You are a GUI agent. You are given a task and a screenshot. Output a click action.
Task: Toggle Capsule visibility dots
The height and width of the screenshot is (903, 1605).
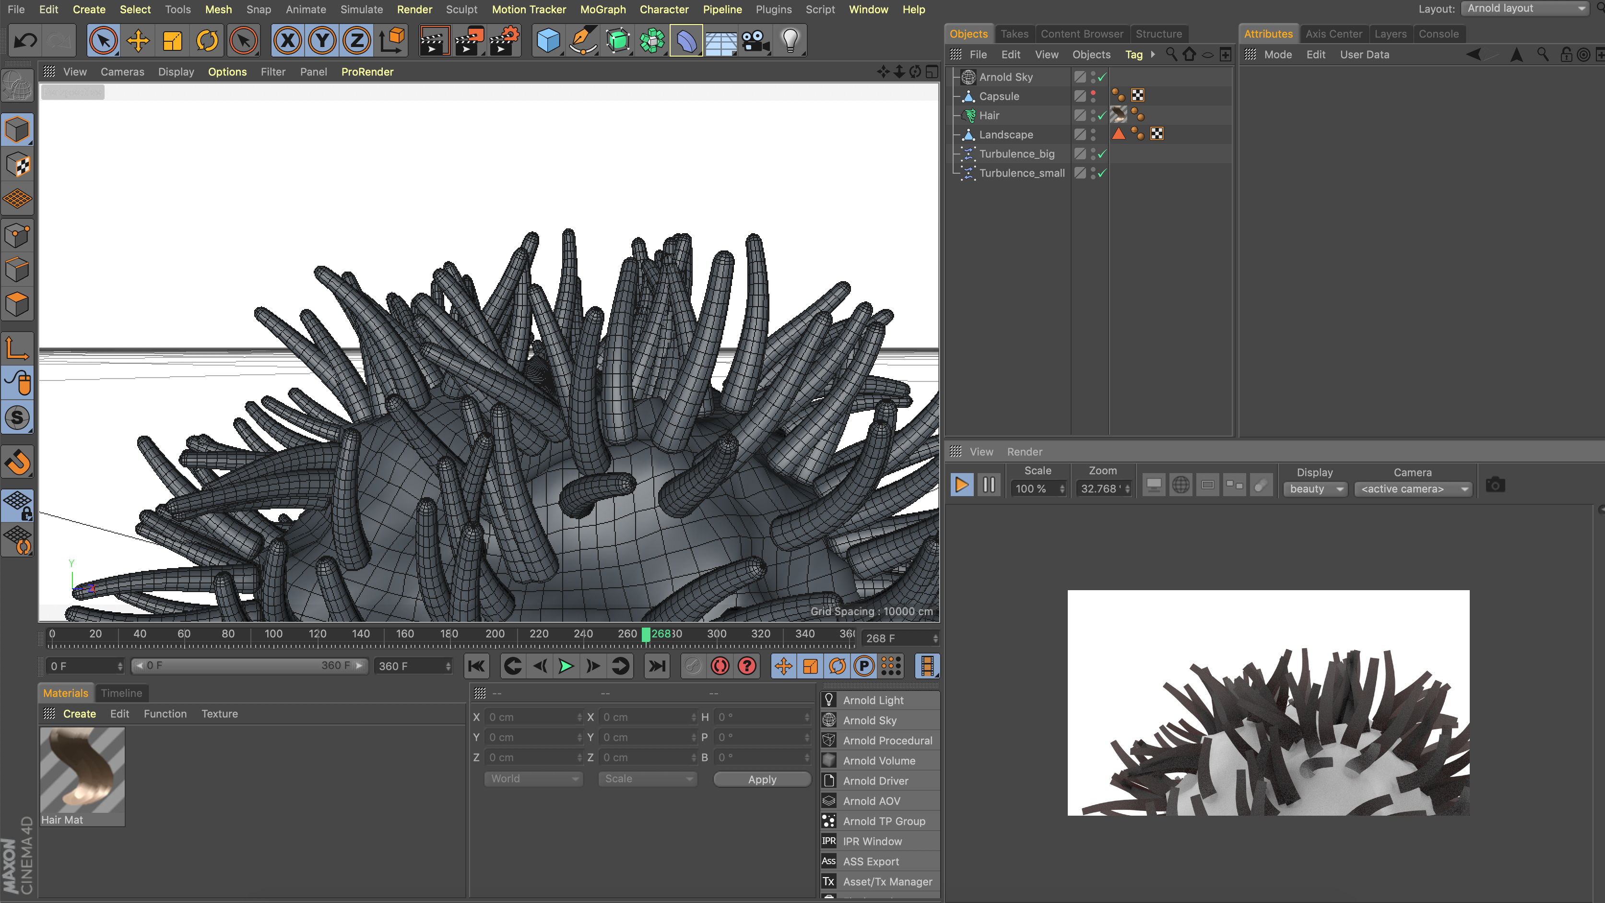[1094, 96]
